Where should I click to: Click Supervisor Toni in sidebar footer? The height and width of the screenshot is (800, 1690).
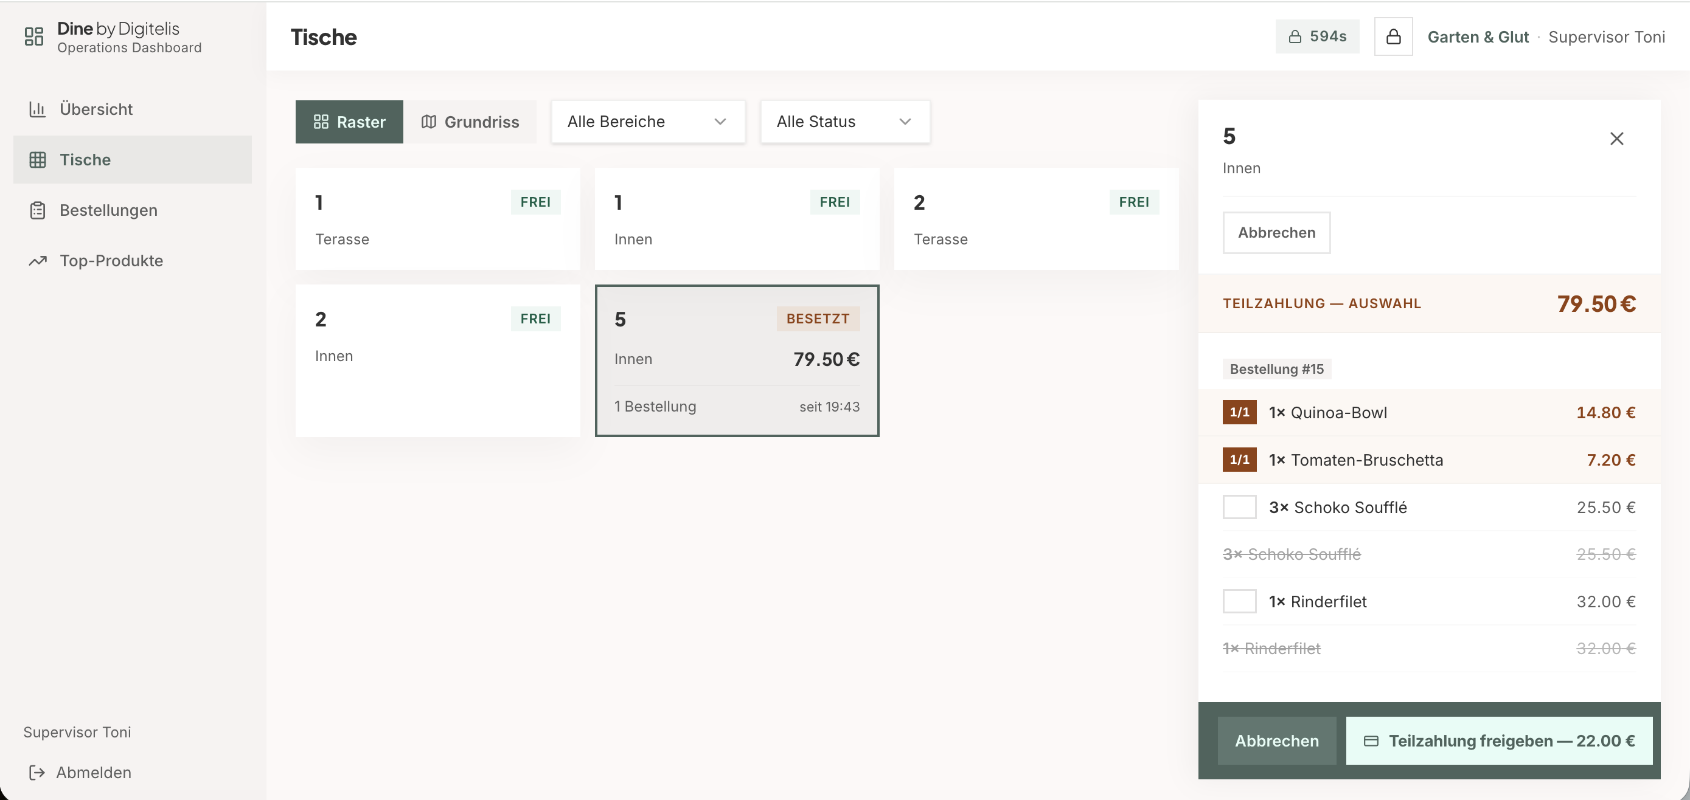pos(77,732)
